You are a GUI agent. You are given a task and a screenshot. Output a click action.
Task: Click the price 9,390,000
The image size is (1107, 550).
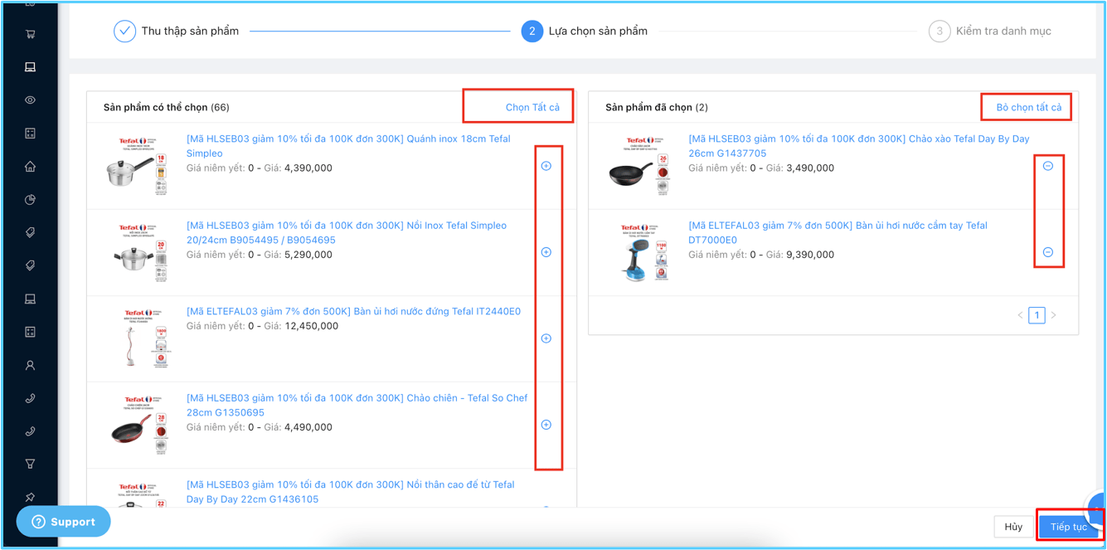810,255
